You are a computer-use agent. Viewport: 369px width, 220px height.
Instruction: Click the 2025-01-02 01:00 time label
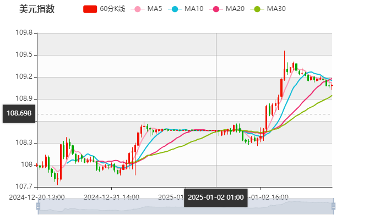pos(216,197)
